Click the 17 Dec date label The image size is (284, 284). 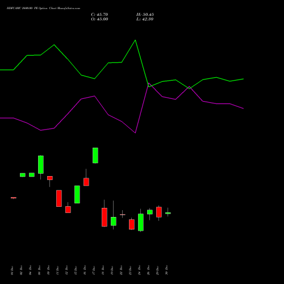94,270
